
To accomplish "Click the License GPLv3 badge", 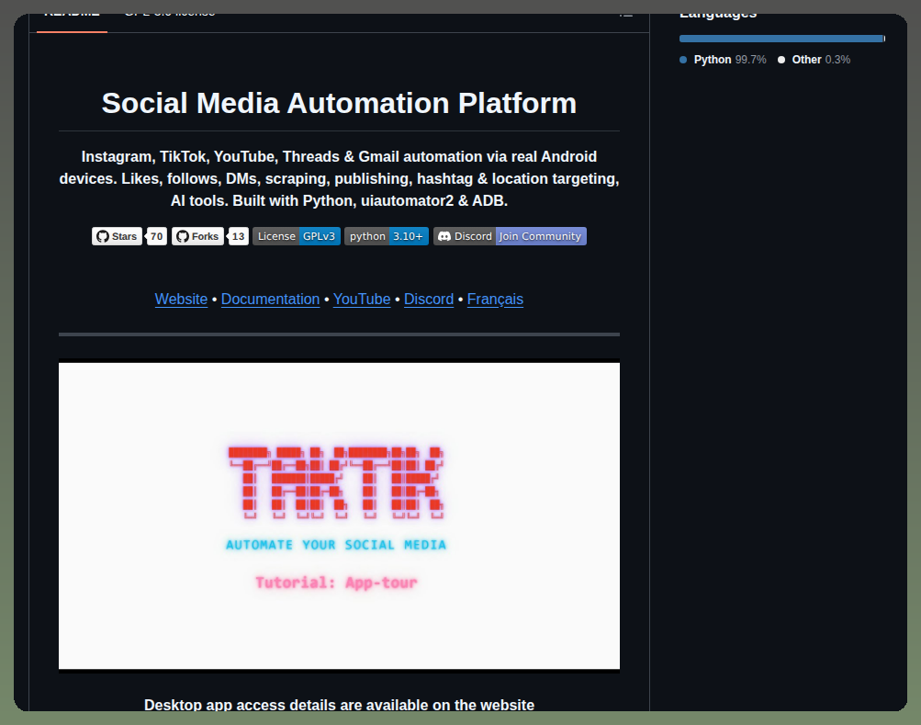I will click(297, 236).
